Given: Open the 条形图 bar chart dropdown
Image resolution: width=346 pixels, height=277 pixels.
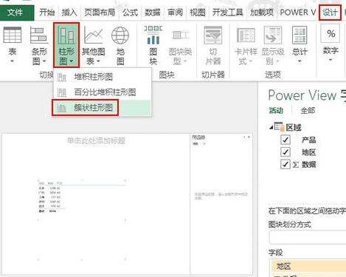Looking at the screenshot, I should pos(39,45).
